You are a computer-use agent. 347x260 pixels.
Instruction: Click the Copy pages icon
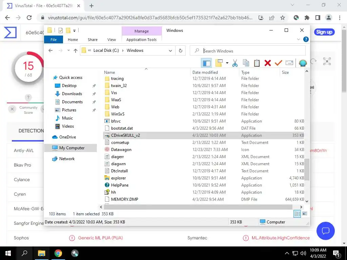pos(246,63)
